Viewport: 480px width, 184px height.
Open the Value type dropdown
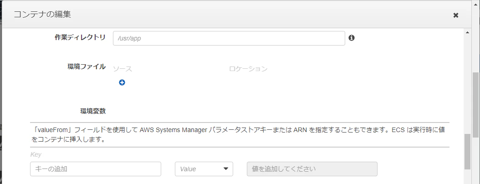pos(204,169)
